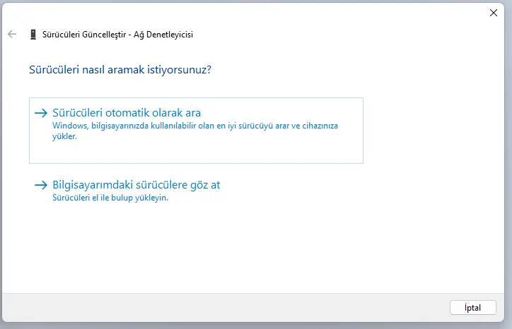This screenshot has height=329, width=512.
Task: Go back using the arrow icon
Action: pyautogui.click(x=12, y=34)
